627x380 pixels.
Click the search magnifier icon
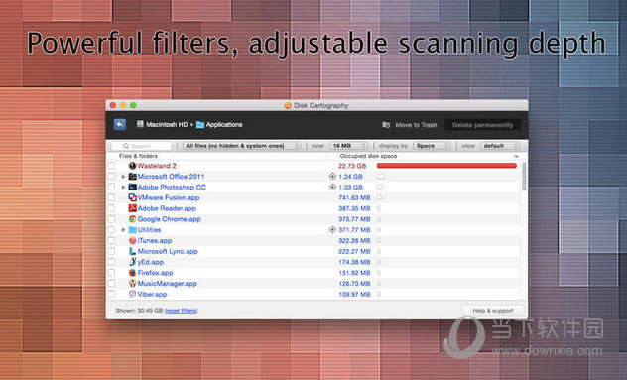pyautogui.click(x=126, y=146)
